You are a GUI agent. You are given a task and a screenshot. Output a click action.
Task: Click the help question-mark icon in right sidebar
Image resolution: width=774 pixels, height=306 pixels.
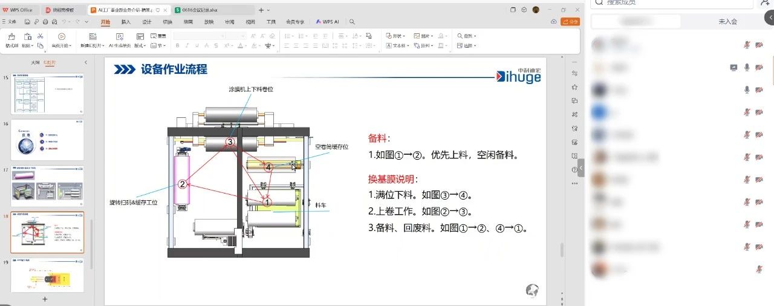pyautogui.click(x=574, y=169)
